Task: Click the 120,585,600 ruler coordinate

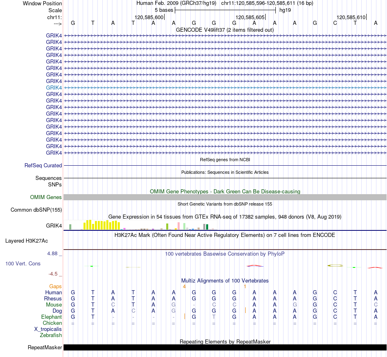Action: pyautogui.click(x=149, y=17)
